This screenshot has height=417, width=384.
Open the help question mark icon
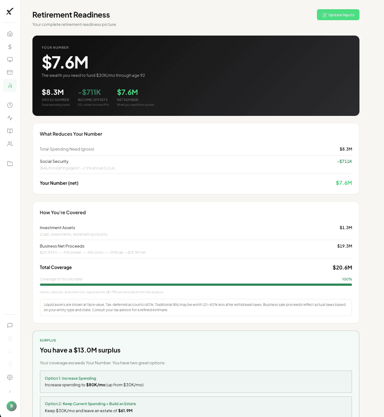click(10, 364)
